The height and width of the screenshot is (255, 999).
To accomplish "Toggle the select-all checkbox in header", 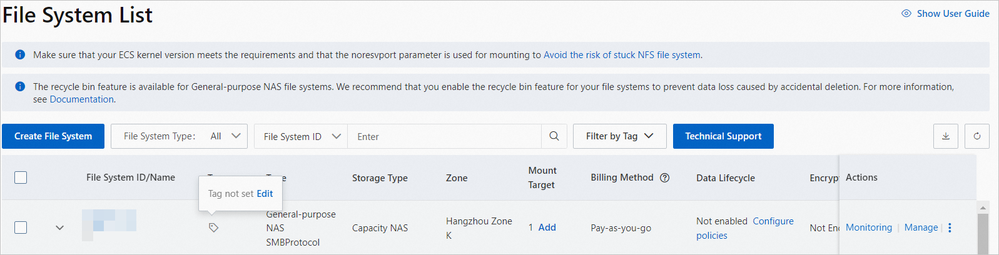I will pos(21,177).
